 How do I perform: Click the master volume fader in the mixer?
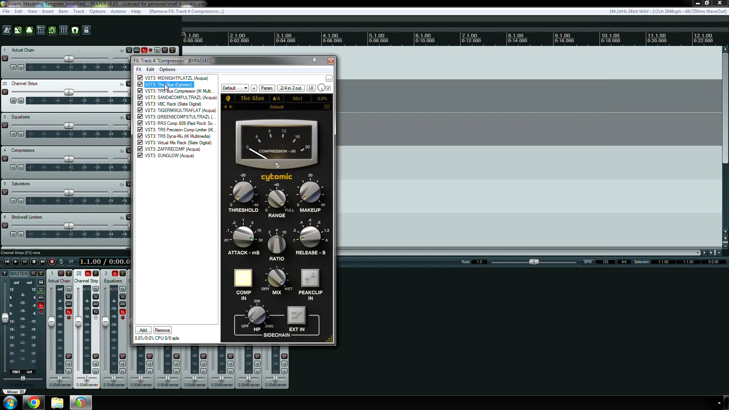click(x=5, y=318)
